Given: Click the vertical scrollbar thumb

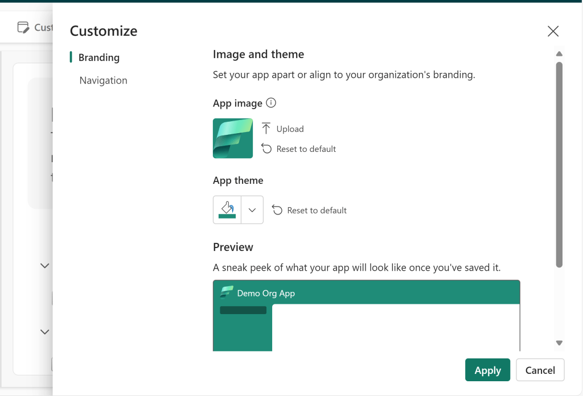Looking at the screenshot, I should tap(559, 164).
